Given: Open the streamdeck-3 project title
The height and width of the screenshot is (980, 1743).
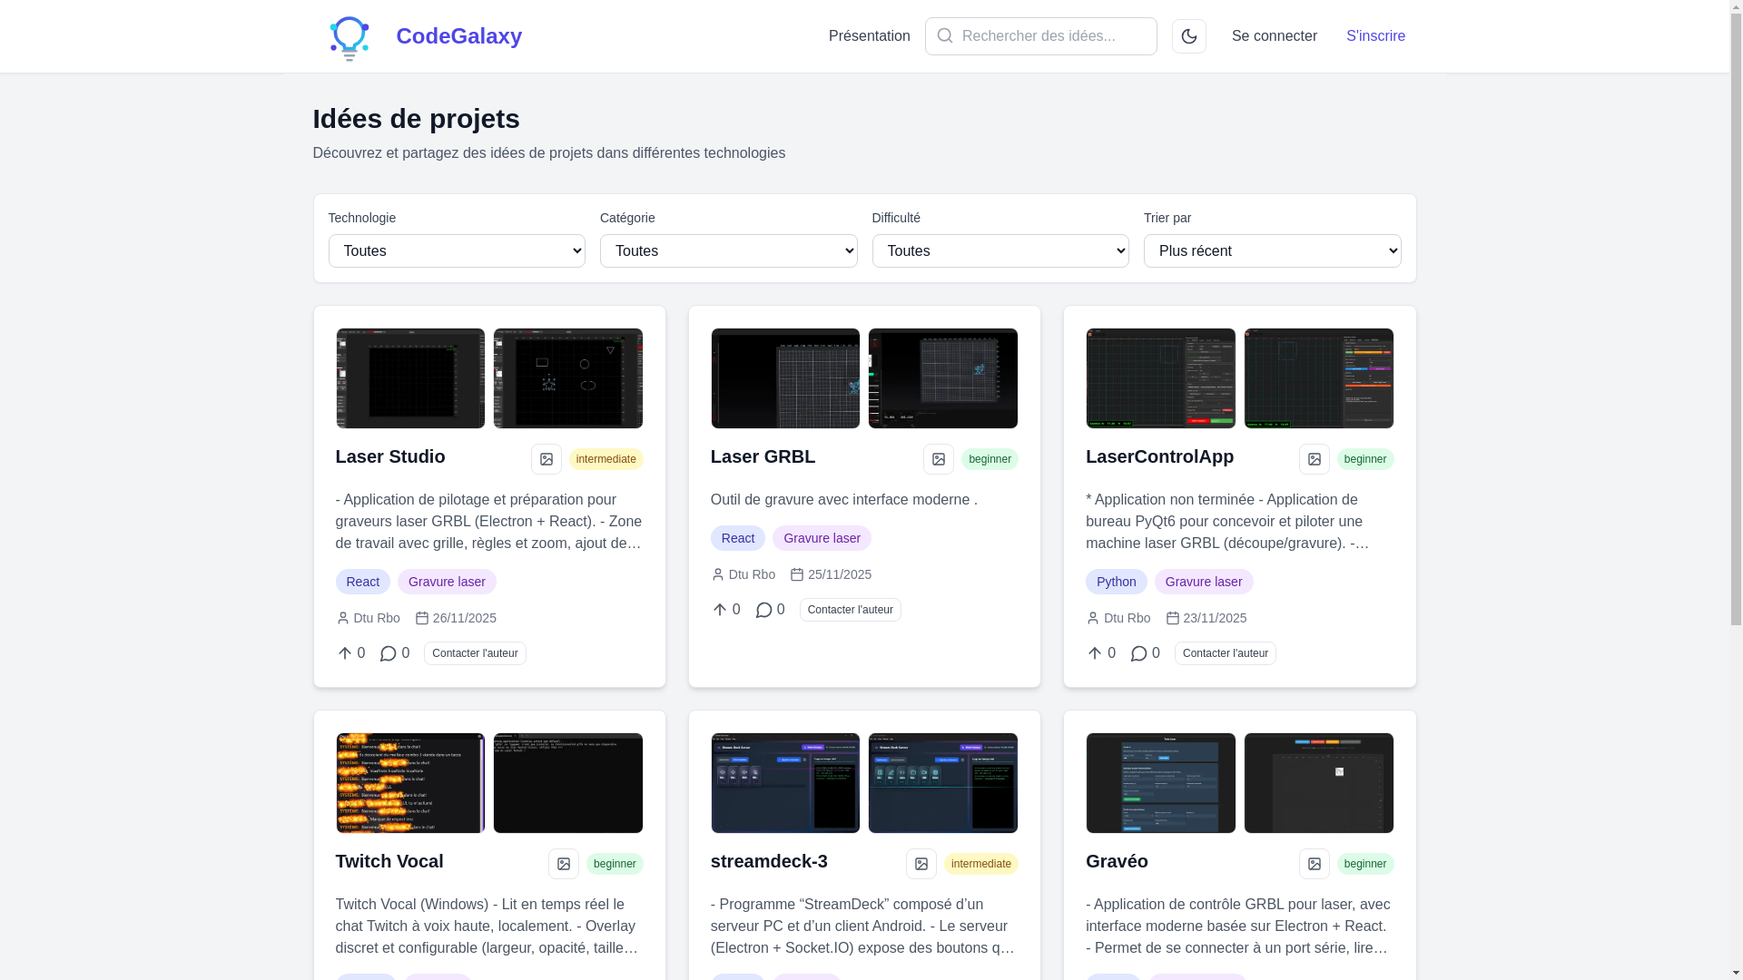Looking at the screenshot, I should tap(769, 861).
